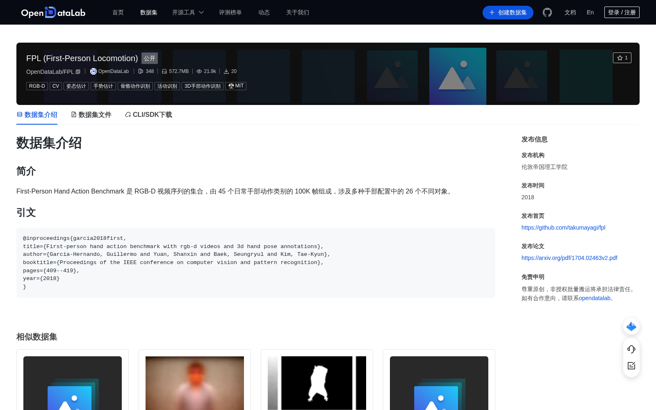This screenshot has height=410, width=656.
Task: Click the views eye icon 21.9k
Action: click(x=199, y=71)
